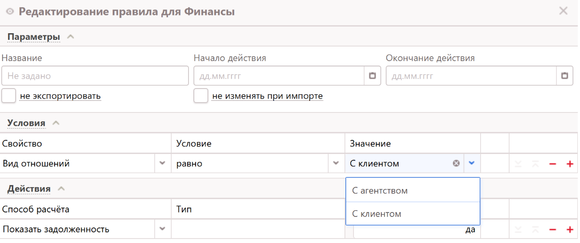Screen dimensions: 580x243
Task: Move the Вид отношений condition row up
Action: pos(535,164)
